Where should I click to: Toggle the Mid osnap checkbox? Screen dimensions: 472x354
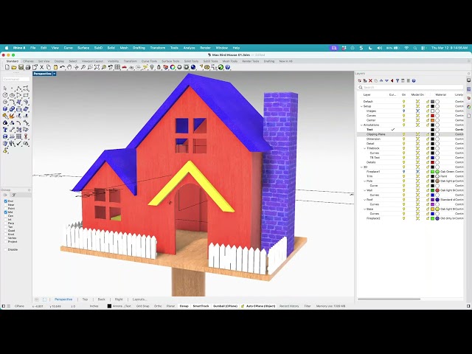(6, 212)
